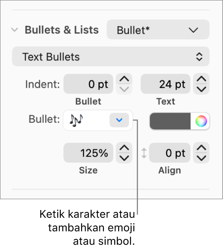Click the vertical align arrows icon
Image resolution: width=223 pixels, height=251 pixels.
coord(144,153)
